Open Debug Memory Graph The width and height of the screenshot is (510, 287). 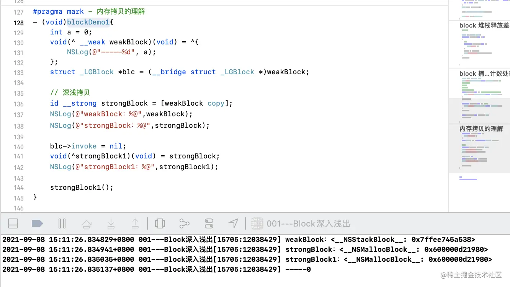[185, 223]
